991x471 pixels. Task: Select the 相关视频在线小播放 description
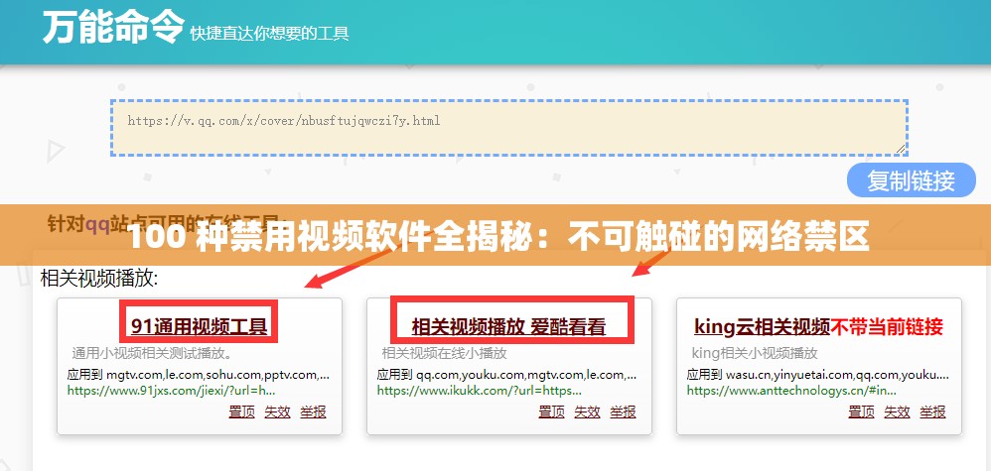(444, 353)
